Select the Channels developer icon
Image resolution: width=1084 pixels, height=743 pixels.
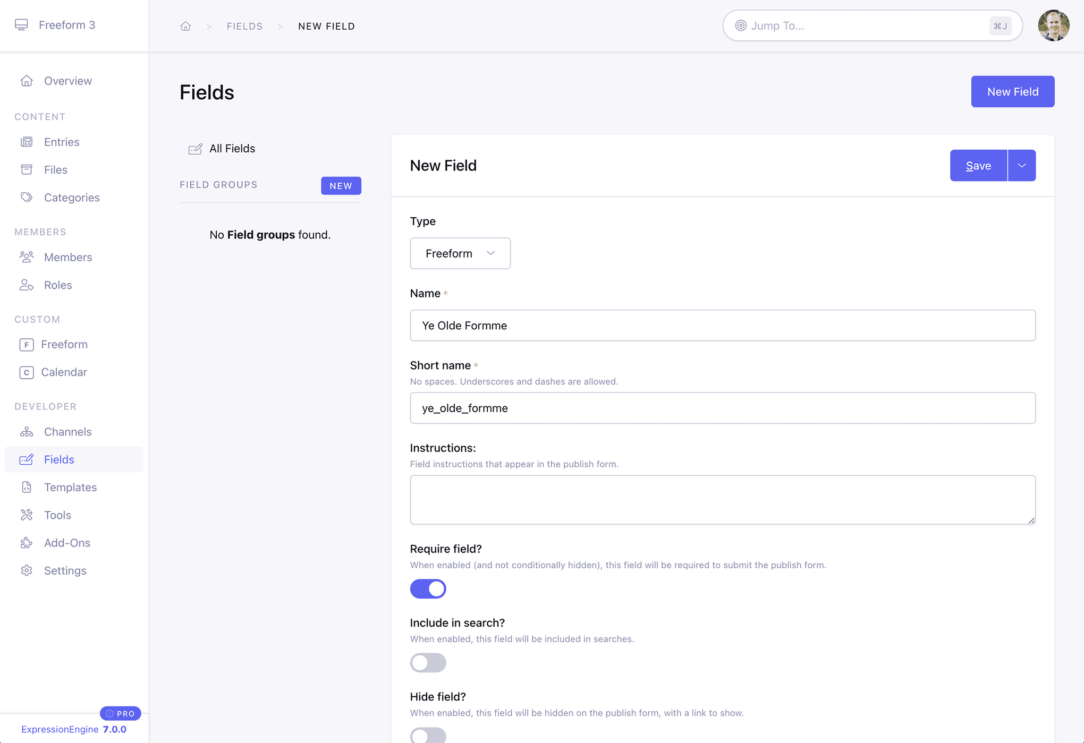pyautogui.click(x=27, y=432)
